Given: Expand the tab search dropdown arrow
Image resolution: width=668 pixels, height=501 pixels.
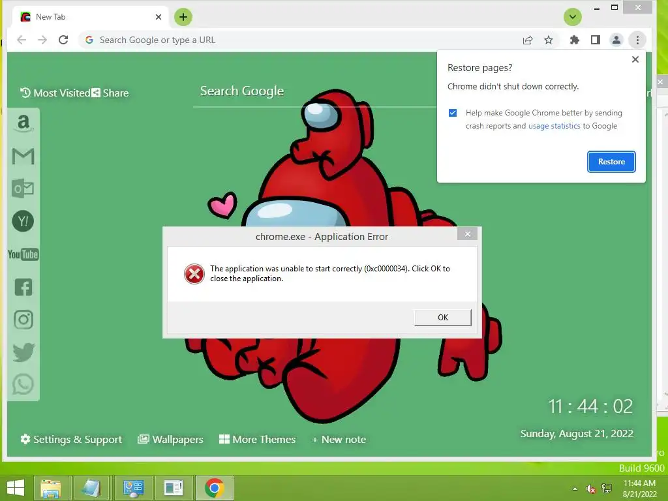Looking at the screenshot, I should point(573,17).
